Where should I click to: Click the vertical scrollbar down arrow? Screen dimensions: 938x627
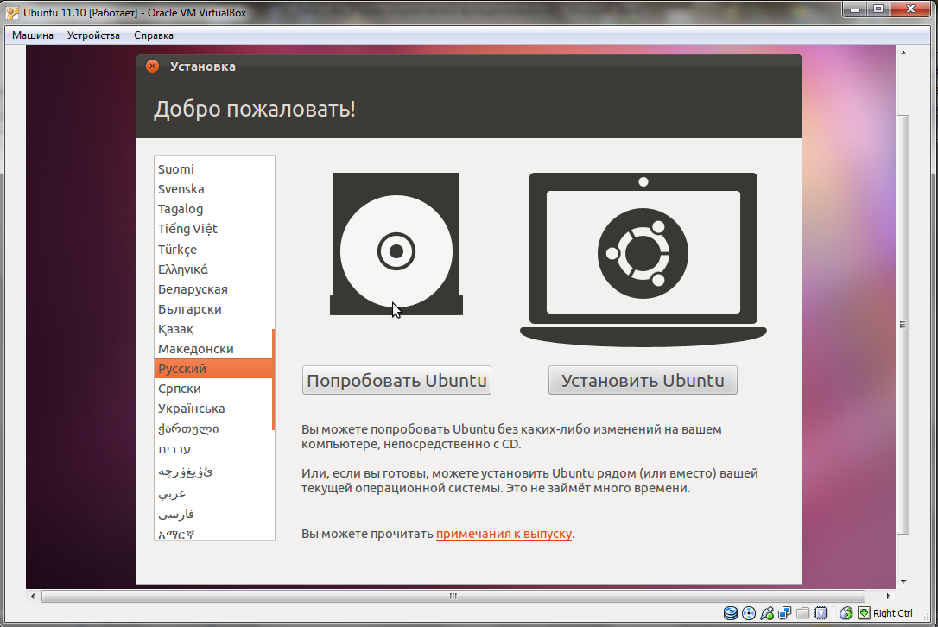903,581
